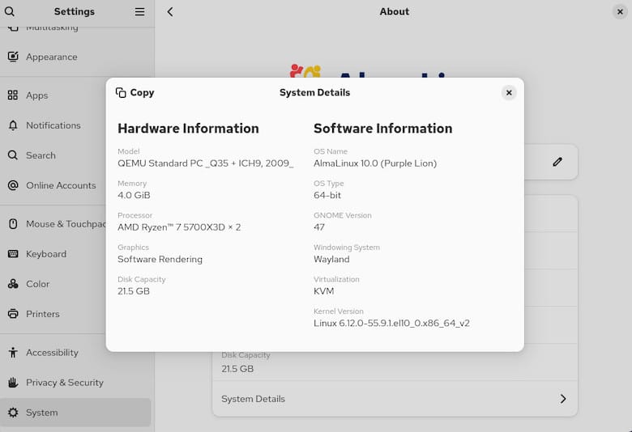Close the Settings window

coord(620,11)
